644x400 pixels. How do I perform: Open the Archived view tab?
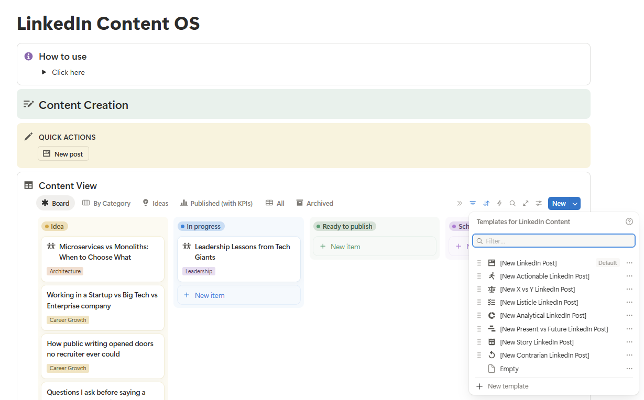(314, 203)
